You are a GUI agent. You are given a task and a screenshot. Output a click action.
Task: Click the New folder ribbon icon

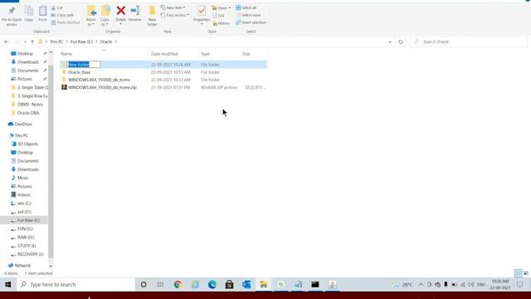coord(152,11)
